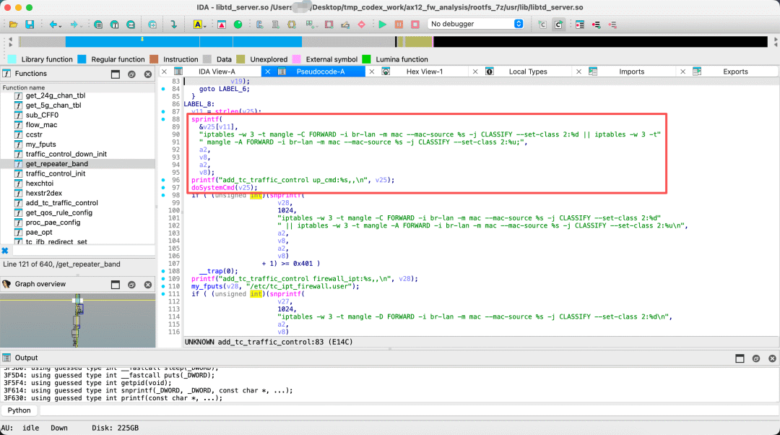Viewport: 780px width, 435px height.
Task: Click the External symbol pink legend swatch
Action: pyautogui.click(x=297, y=59)
